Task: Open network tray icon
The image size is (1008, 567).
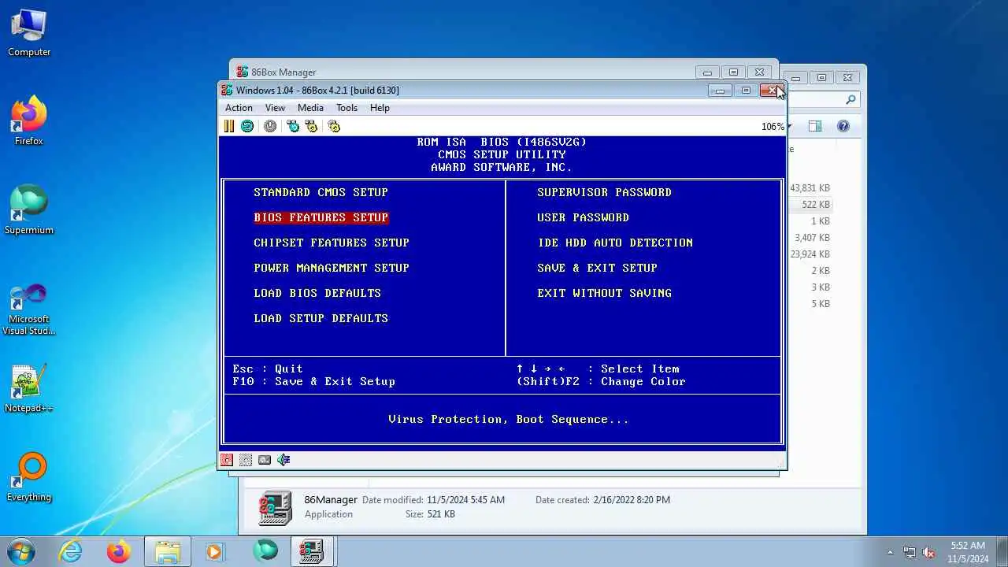Action: point(910,552)
